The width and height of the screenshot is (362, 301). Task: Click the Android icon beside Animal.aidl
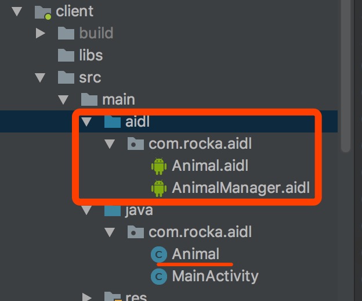click(159, 166)
